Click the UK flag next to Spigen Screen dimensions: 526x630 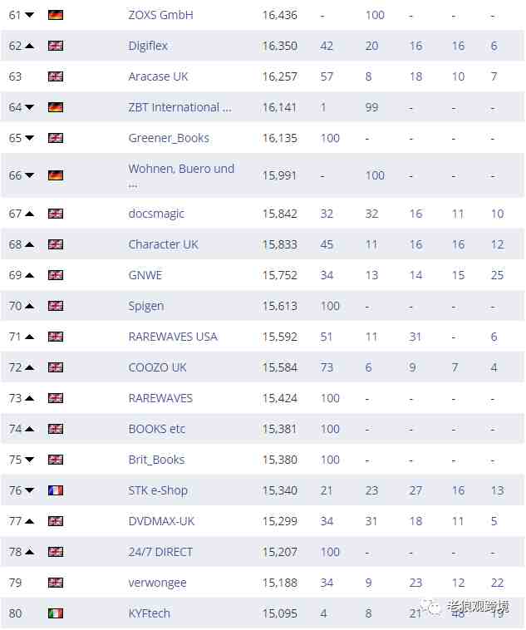coord(56,306)
